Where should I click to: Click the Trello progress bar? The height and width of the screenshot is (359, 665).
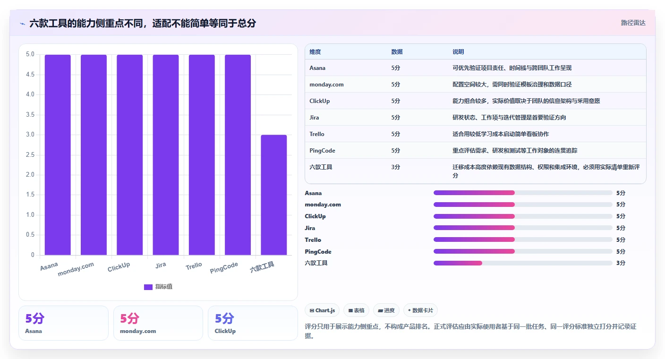523,239
